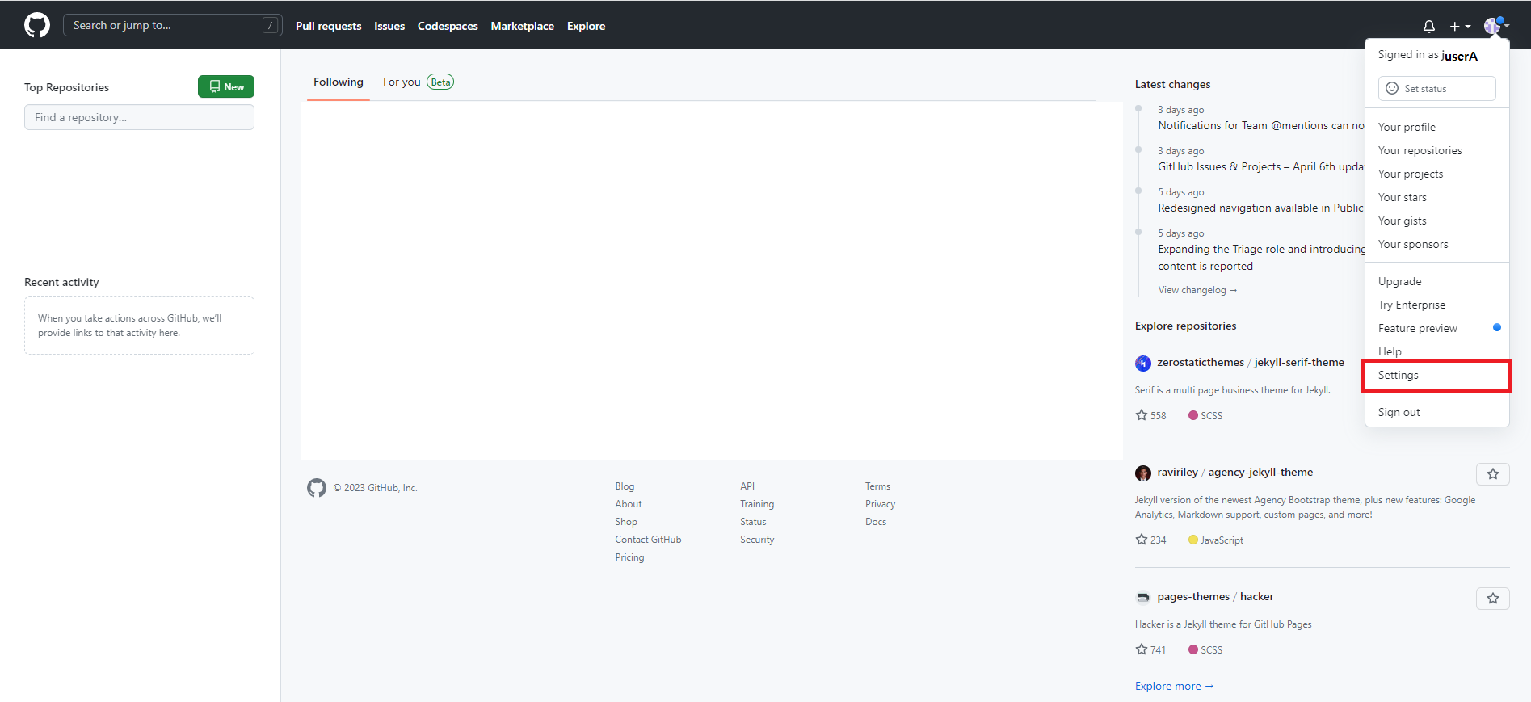Open Notifications for Team @mentions changelog entry
The width and height of the screenshot is (1531, 702).
(1260, 125)
